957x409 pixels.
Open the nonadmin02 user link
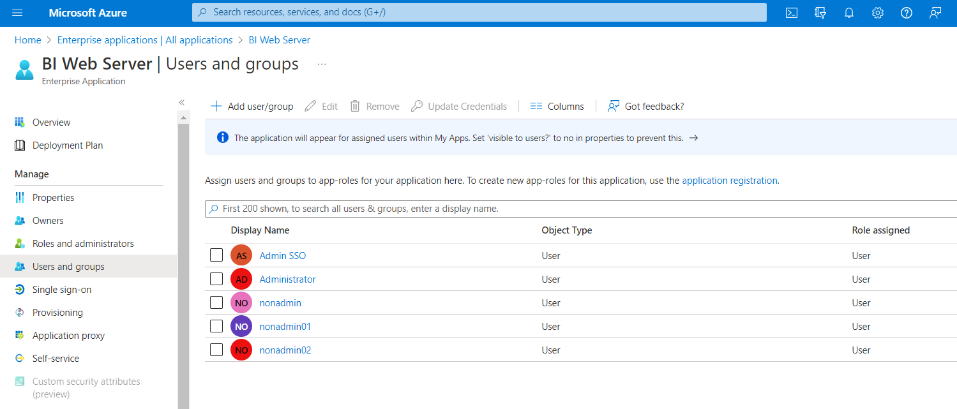click(x=285, y=350)
